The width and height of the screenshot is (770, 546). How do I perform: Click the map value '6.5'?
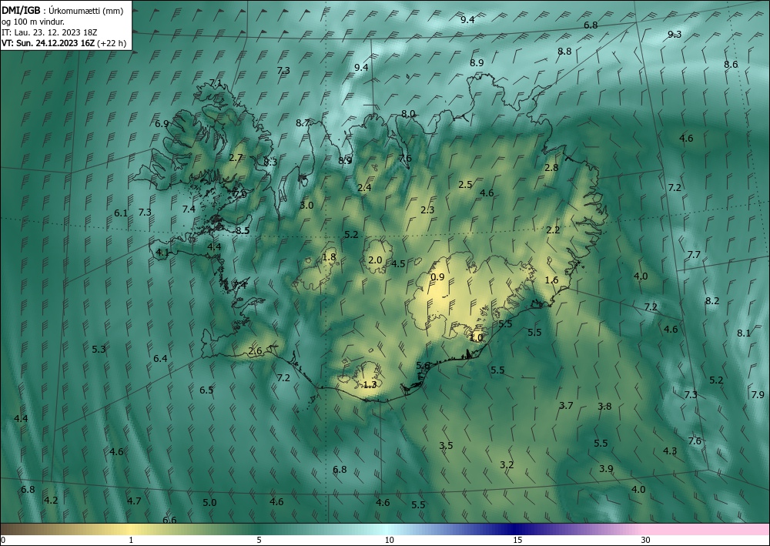point(206,390)
